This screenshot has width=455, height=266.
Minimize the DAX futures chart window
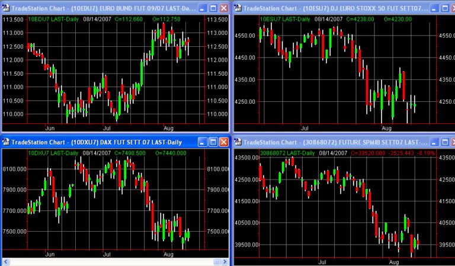tap(201, 142)
